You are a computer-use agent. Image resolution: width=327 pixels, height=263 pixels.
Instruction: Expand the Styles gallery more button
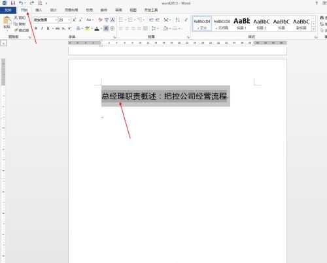[x=313, y=29]
